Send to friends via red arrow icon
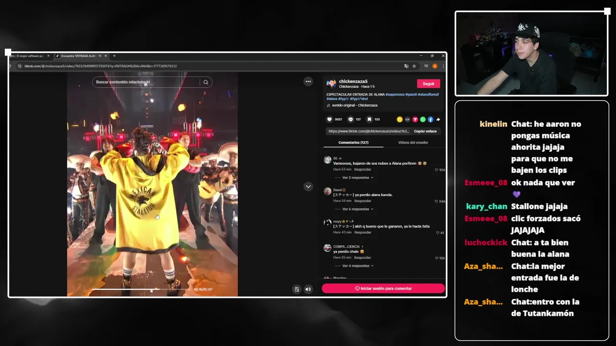 click(415, 119)
